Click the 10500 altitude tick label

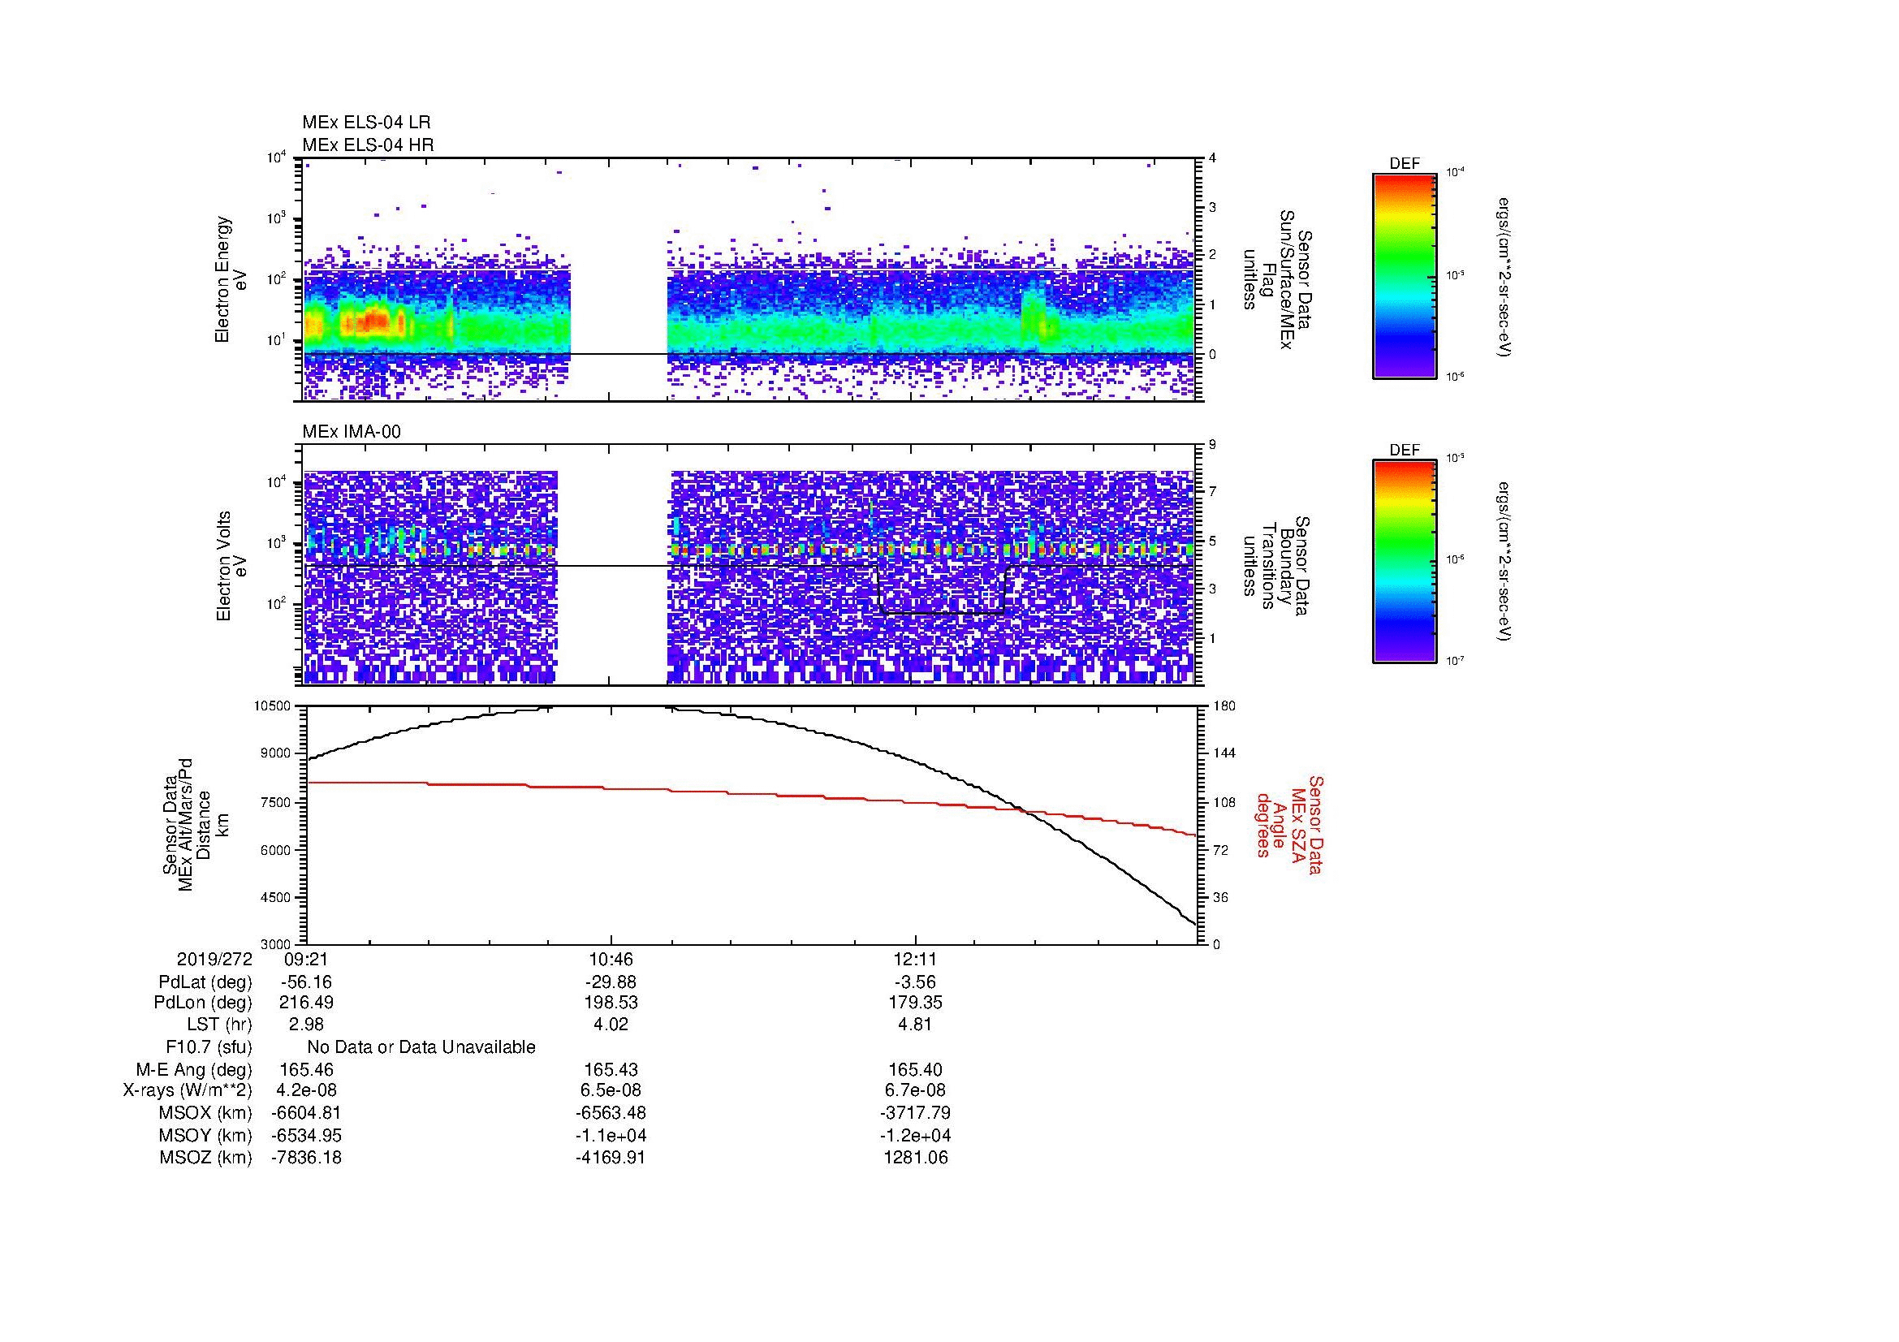click(271, 706)
